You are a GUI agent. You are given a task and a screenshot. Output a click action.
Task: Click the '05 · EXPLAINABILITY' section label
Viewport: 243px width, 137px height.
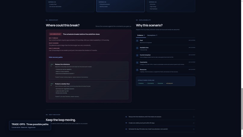pos(143,20)
